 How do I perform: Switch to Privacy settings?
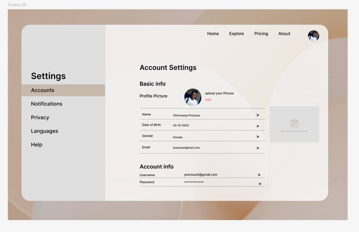click(40, 118)
